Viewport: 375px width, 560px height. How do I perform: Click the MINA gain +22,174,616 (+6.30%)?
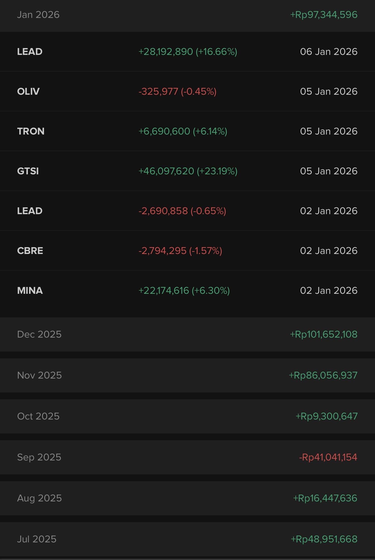pos(184,291)
